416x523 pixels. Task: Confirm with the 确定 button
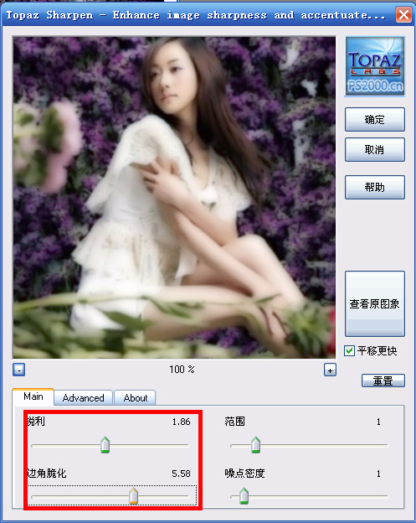click(x=375, y=119)
